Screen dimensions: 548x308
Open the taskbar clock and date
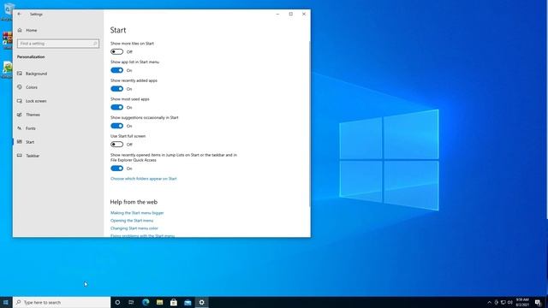coord(522,302)
